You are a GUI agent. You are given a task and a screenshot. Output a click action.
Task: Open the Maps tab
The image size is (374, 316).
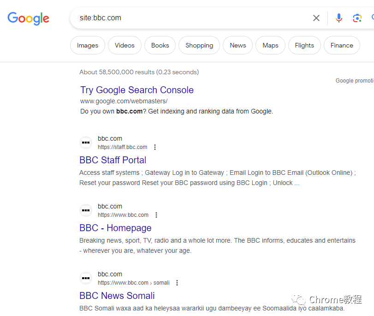click(270, 45)
